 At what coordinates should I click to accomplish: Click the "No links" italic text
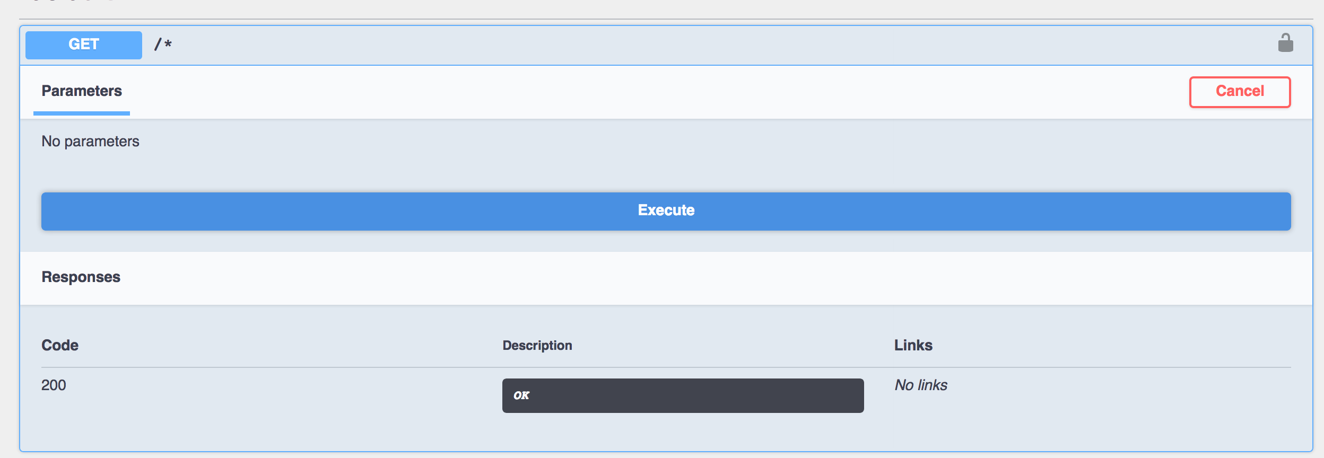click(x=921, y=385)
